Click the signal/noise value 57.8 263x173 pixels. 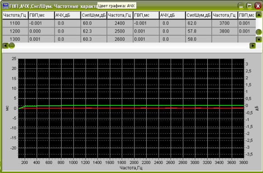pos(198,31)
